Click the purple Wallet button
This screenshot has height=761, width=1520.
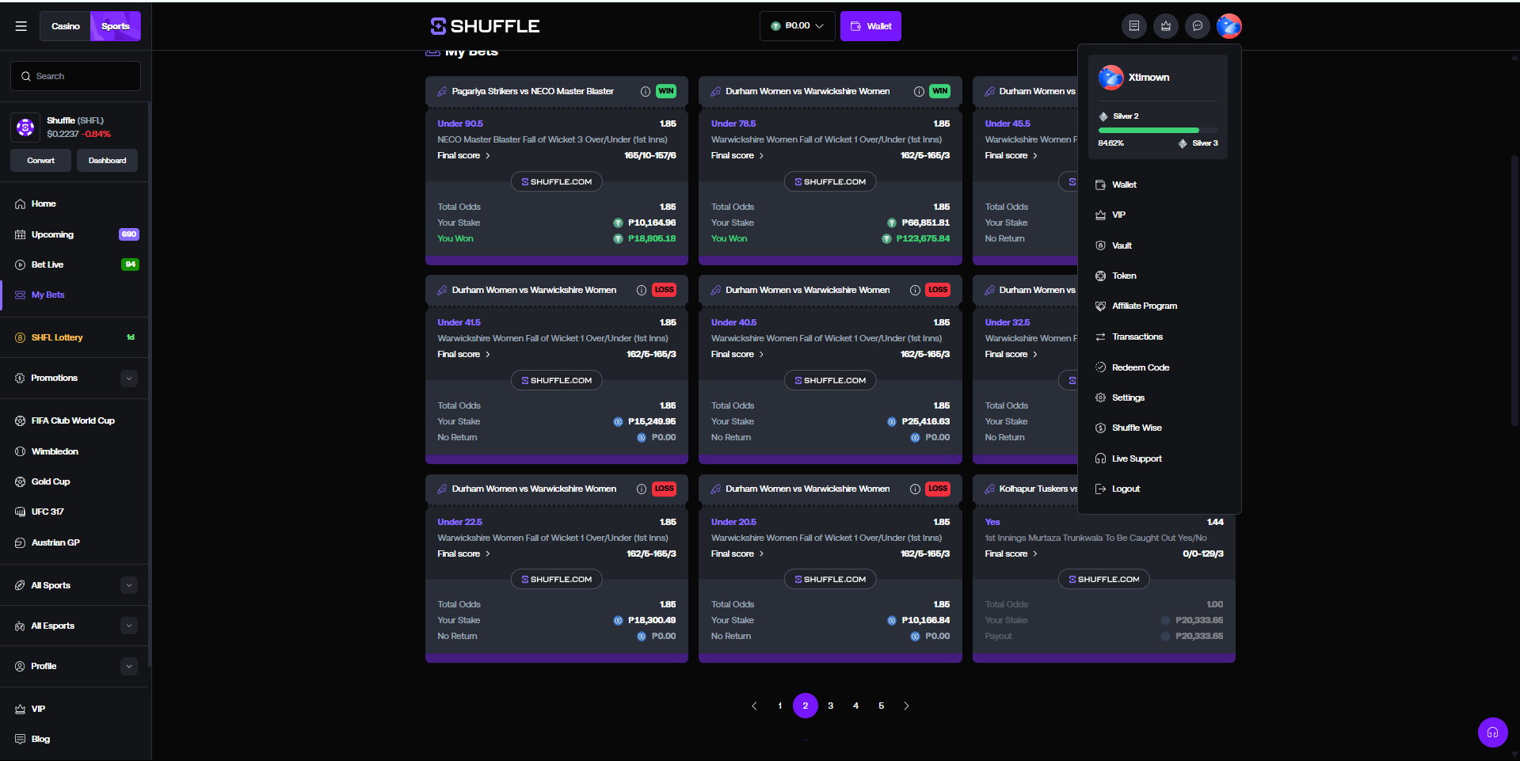[870, 26]
